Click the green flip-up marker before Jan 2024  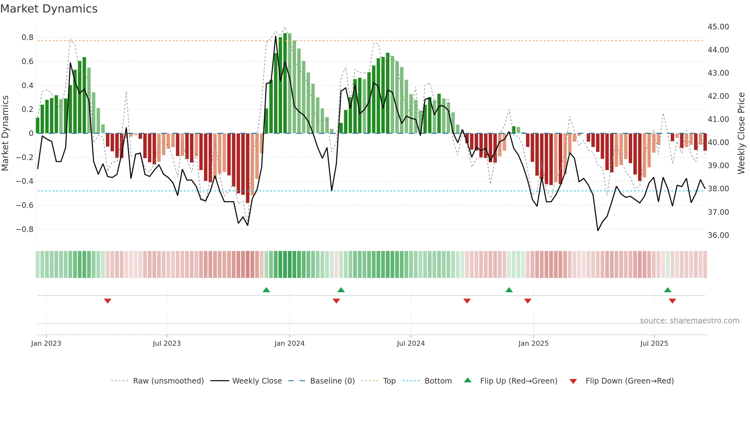[x=266, y=290]
